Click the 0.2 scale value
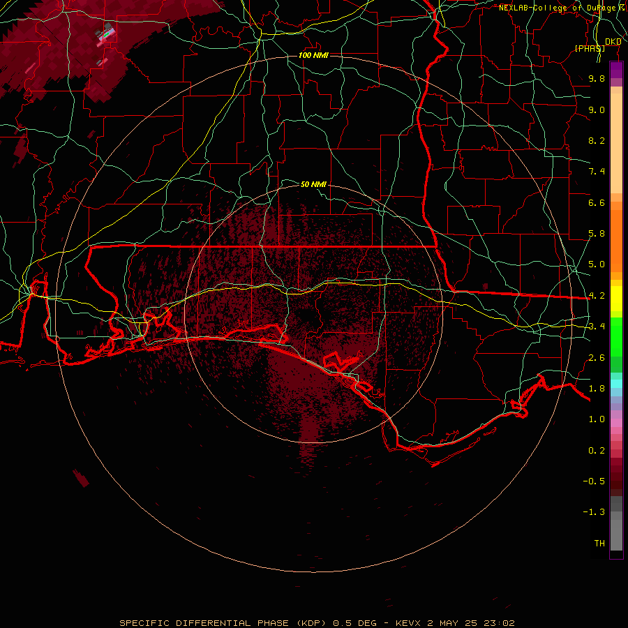Screen dimensions: 628x628 [597, 451]
